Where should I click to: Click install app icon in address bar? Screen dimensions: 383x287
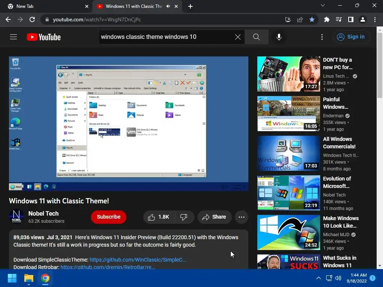[x=288, y=19]
